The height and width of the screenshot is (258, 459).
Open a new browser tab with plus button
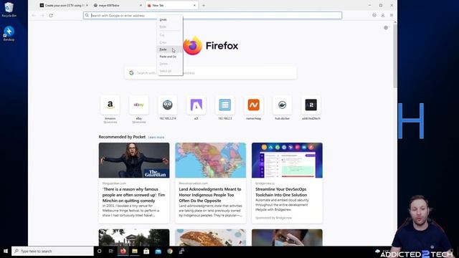(x=204, y=5)
